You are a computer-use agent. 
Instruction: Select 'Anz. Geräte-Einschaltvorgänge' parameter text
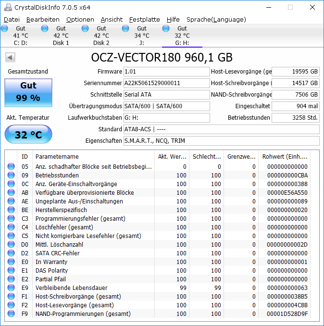[x=76, y=184]
